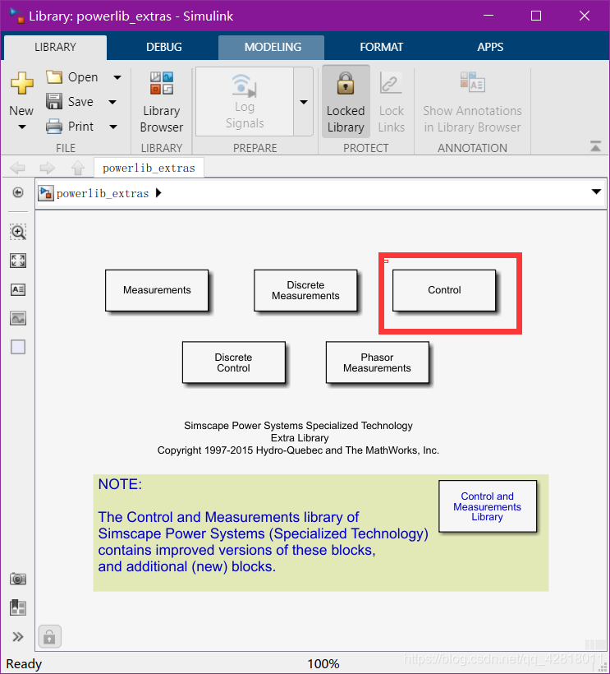Screen dimensions: 610x674
Task: Open the Phasor Measurements block
Action: pyautogui.click(x=378, y=362)
